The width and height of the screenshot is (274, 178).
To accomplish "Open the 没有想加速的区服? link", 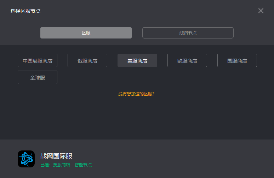I will click(x=137, y=94).
